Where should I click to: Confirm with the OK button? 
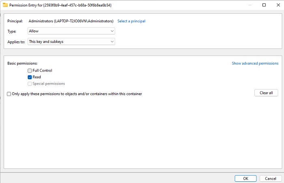[x=245, y=179]
